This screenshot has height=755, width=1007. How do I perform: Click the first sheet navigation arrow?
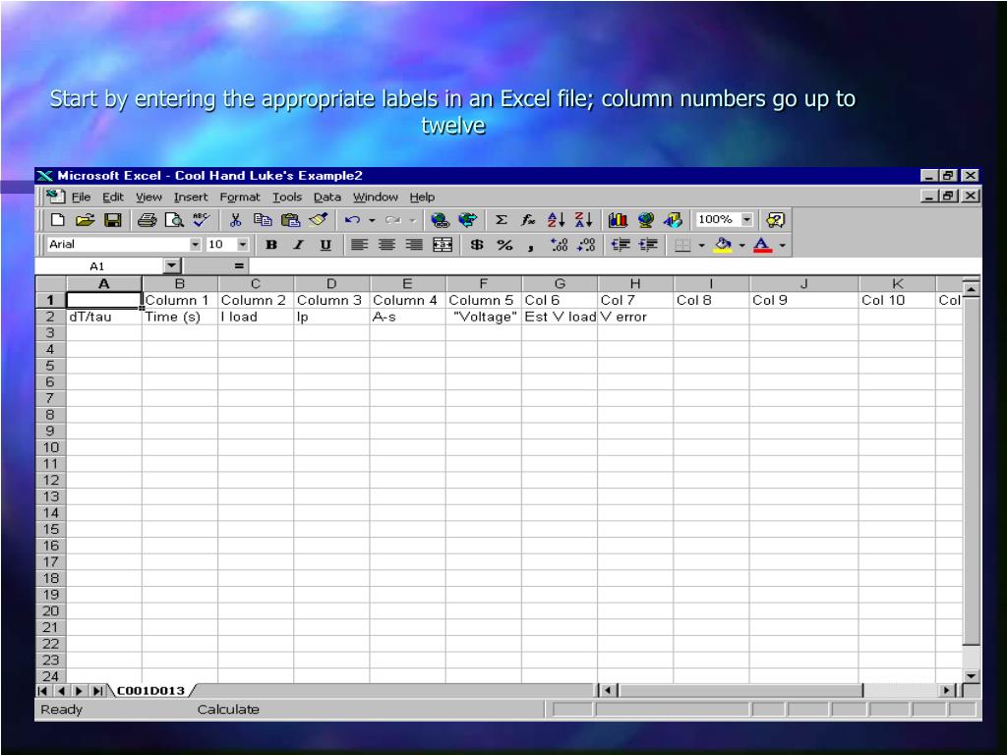tap(43, 691)
